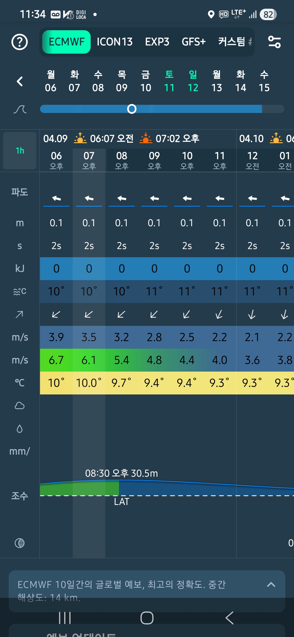Image resolution: width=294 pixels, height=637 pixels.
Task: Select Sunday 12 in date row
Action: (193, 81)
